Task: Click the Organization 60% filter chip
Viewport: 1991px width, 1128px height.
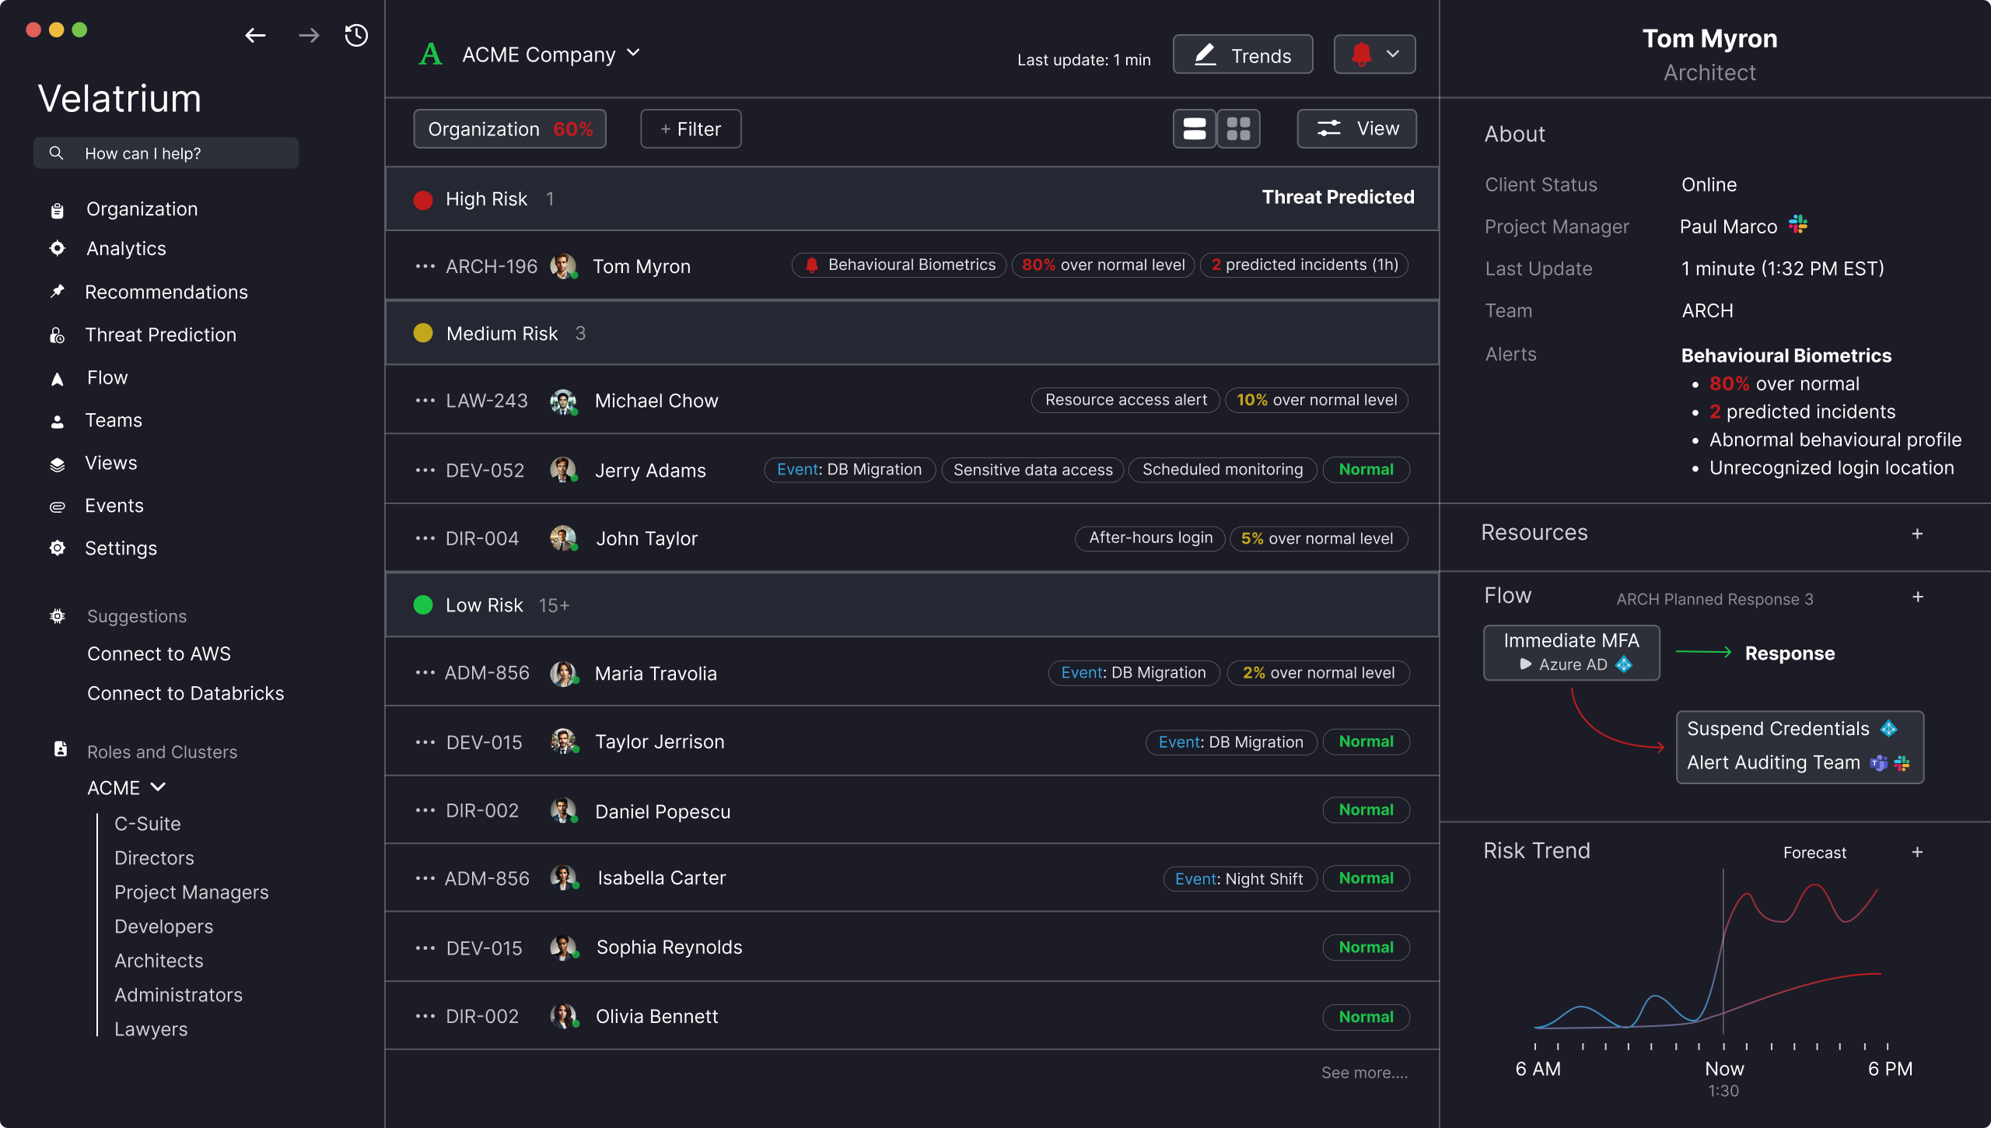Action: (509, 129)
